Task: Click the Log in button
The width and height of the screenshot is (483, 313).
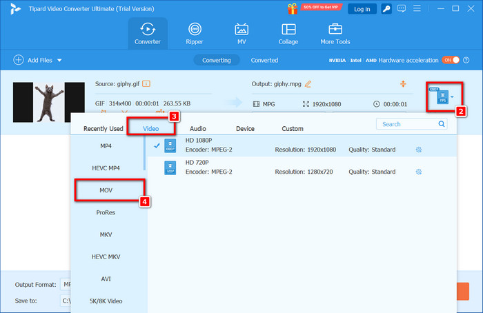Action: [x=362, y=9]
